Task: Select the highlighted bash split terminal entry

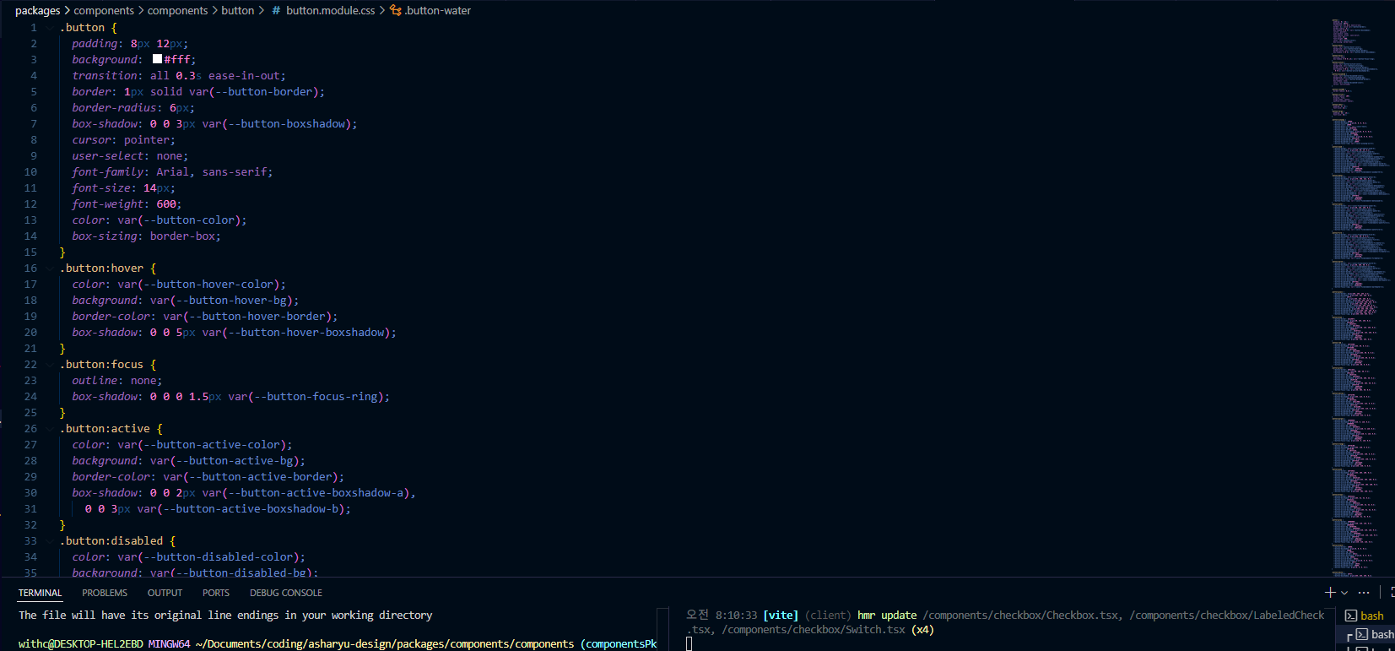Action: [x=1382, y=634]
